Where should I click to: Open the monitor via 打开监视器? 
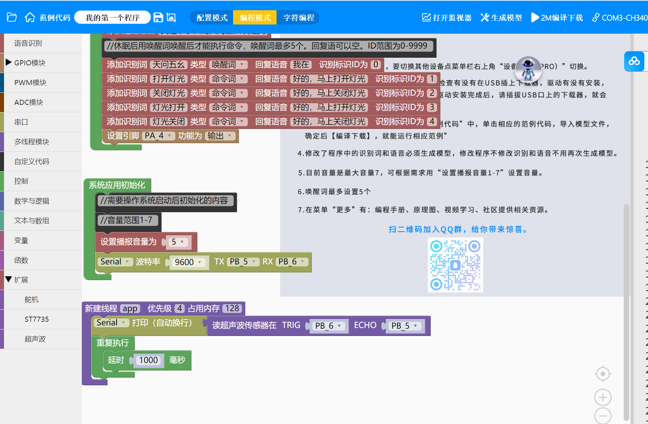pos(447,18)
